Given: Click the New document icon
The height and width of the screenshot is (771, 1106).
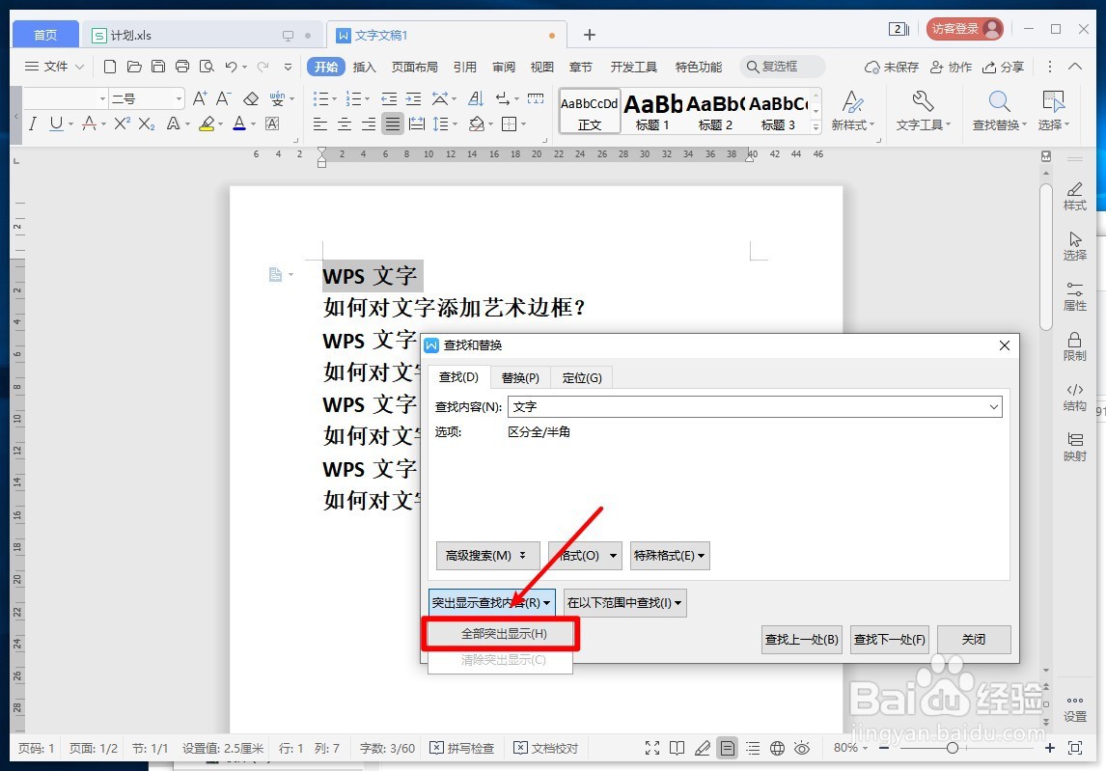Looking at the screenshot, I should [x=109, y=67].
